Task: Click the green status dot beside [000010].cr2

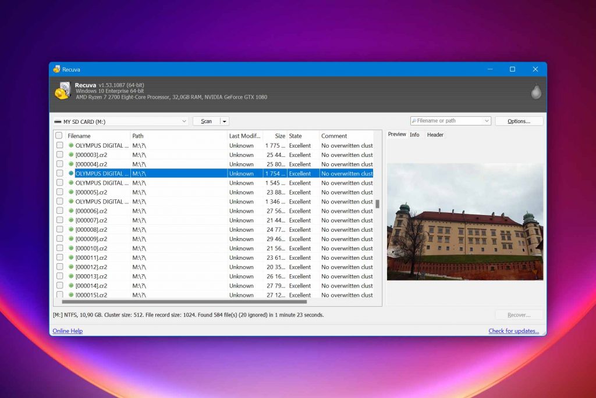Action: coord(70,248)
